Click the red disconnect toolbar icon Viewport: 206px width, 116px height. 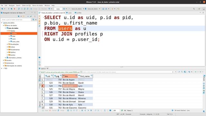click(14, 9)
